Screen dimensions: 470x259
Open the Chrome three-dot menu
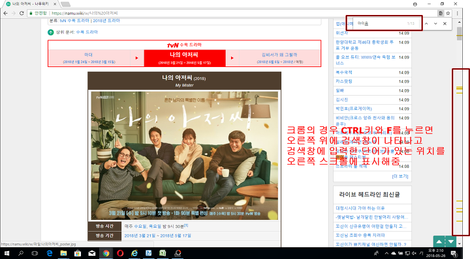click(458, 13)
